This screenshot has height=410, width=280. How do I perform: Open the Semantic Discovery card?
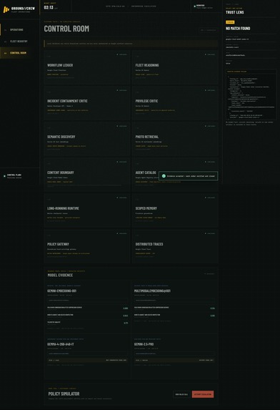click(x=87, y=139)
